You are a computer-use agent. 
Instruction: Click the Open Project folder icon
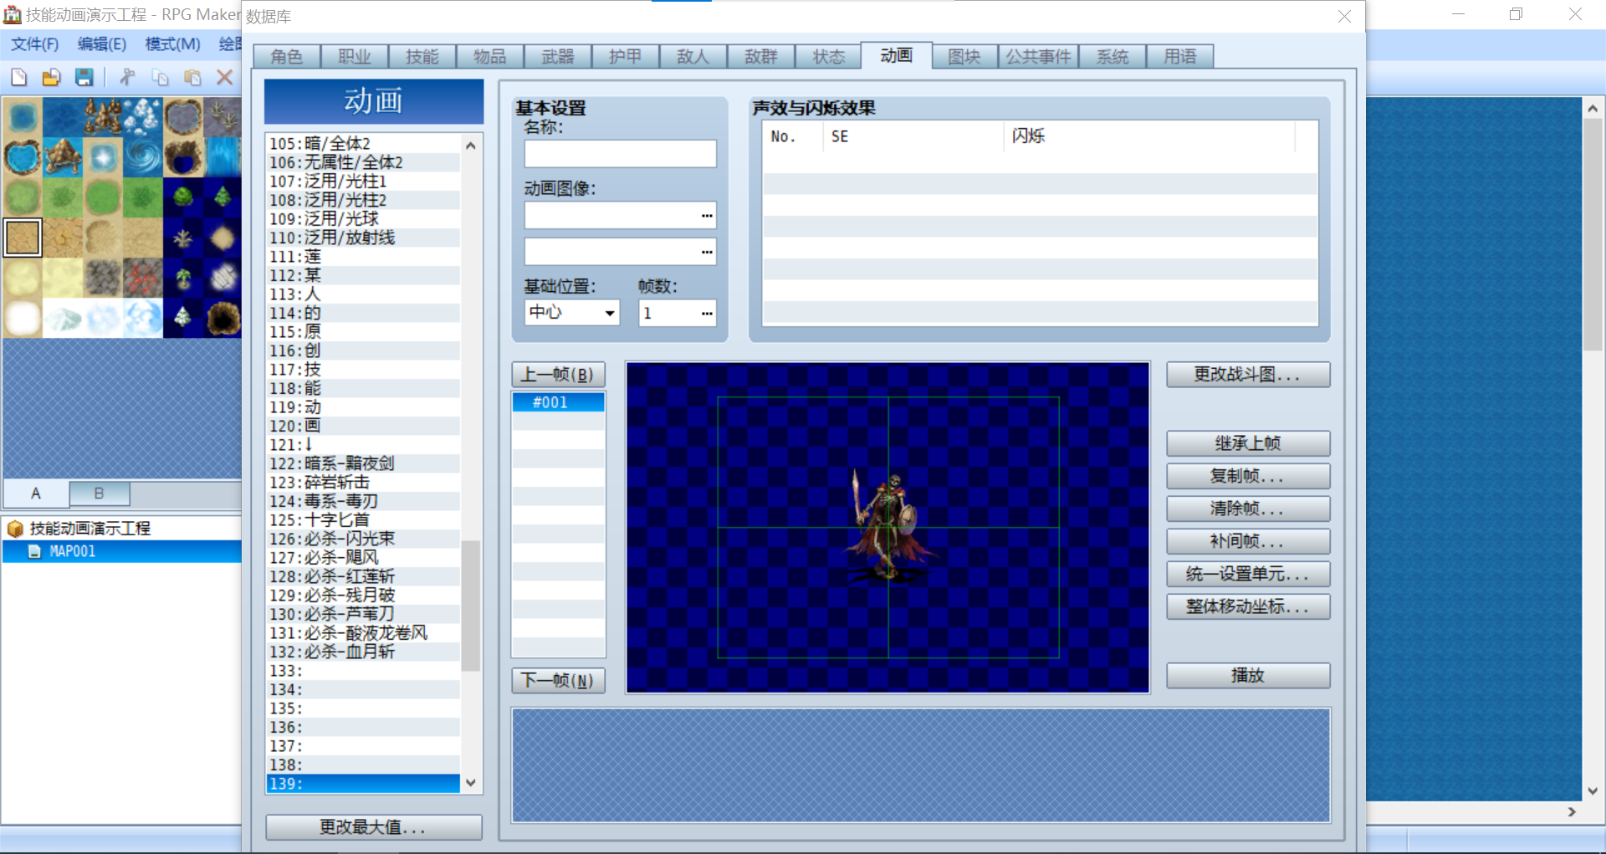(51, 78)
